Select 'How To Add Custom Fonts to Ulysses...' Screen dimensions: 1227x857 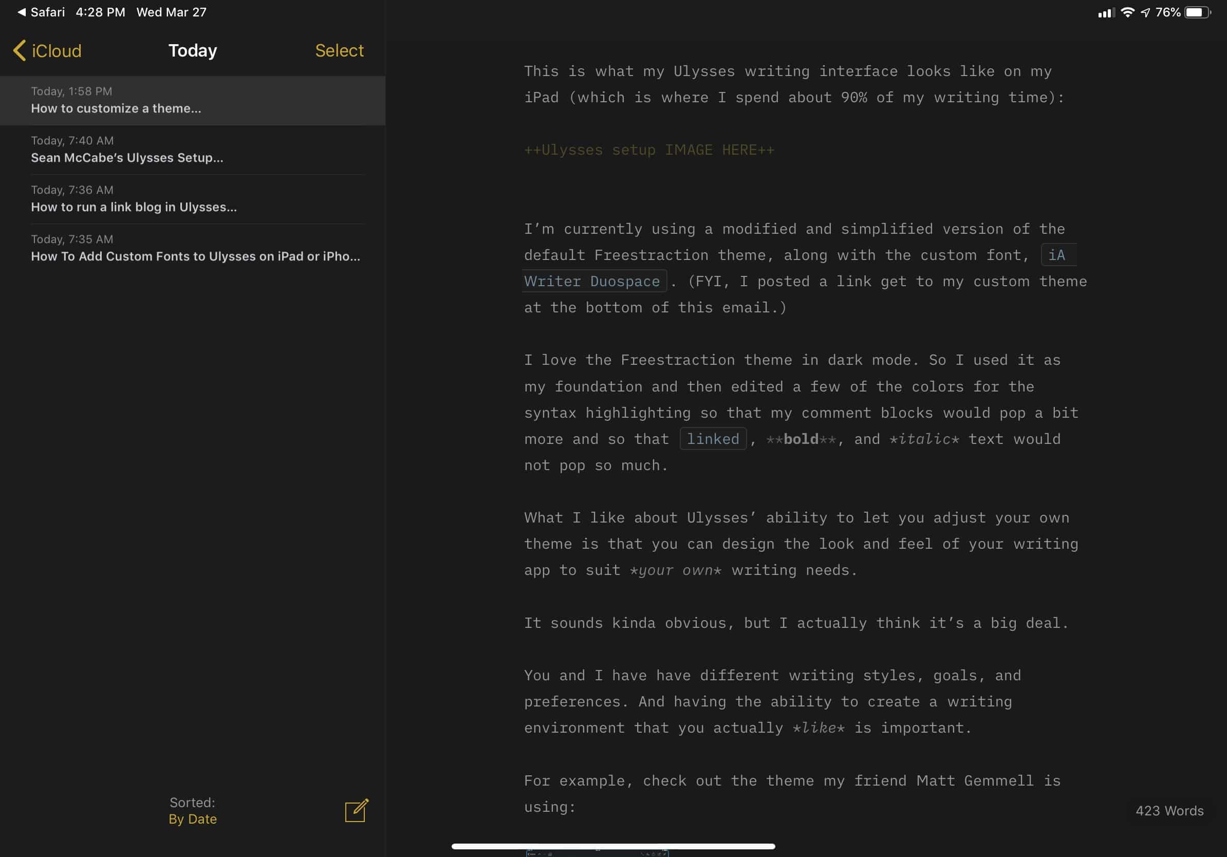coord(195,255)
